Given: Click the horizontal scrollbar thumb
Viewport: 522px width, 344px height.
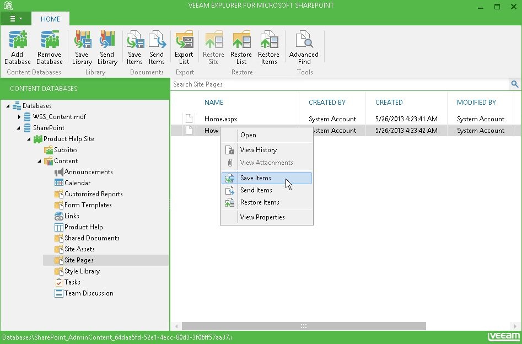Looking at the screenshot, I should (303, 326).
